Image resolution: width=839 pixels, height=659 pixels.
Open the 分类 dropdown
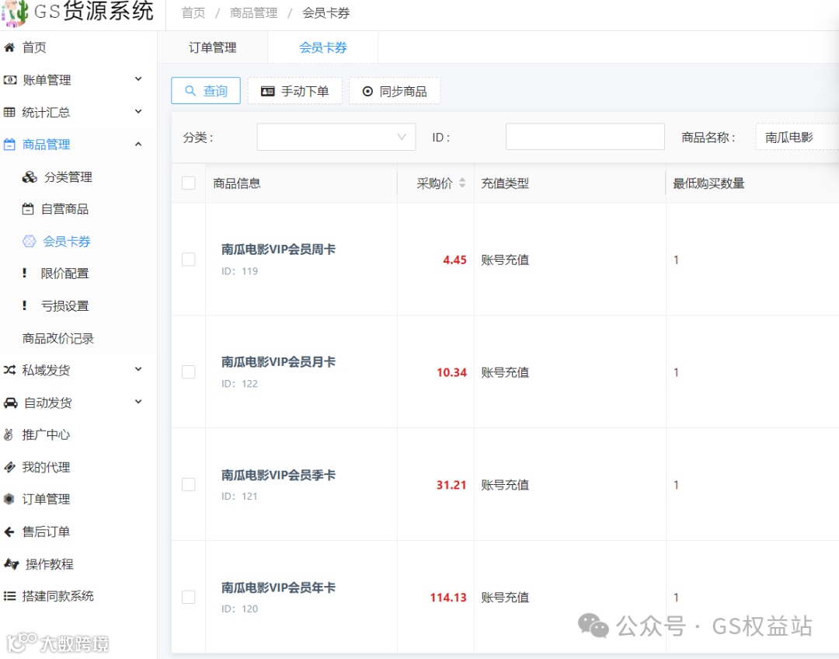click(x=336, y=137)
